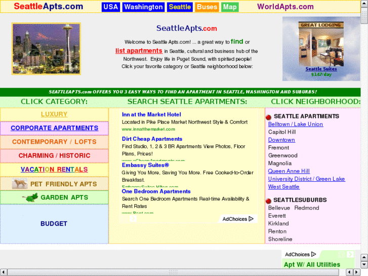This screenshot has width=368, height=276.
Task: Click next arrow in bottom right ad
Action: coord(350,254)
